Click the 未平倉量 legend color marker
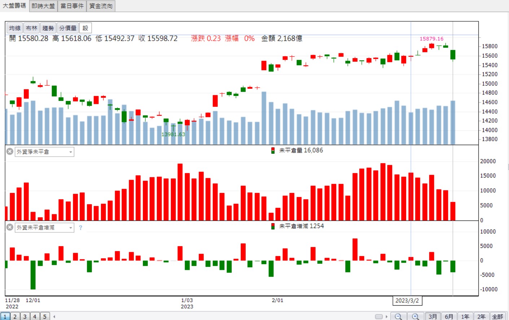 [273, 150]
